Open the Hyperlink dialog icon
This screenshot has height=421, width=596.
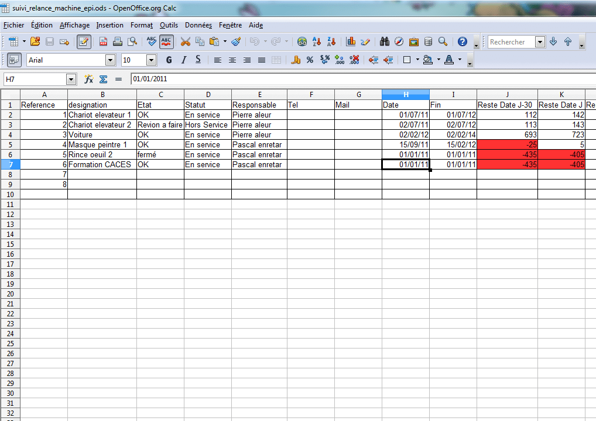pyautogui.click(x=302, y=42)
